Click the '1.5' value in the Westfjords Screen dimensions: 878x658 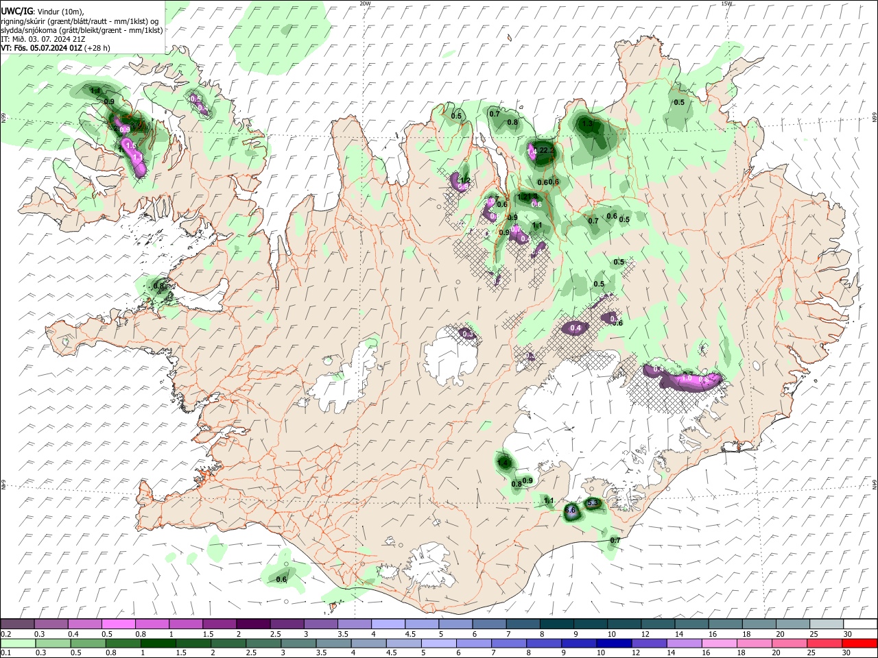click(130, 145)
